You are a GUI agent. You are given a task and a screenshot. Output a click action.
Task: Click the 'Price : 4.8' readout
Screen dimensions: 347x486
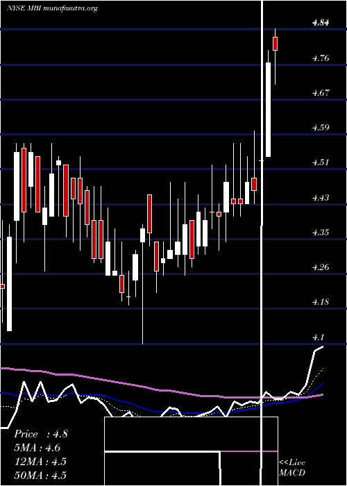40,434
